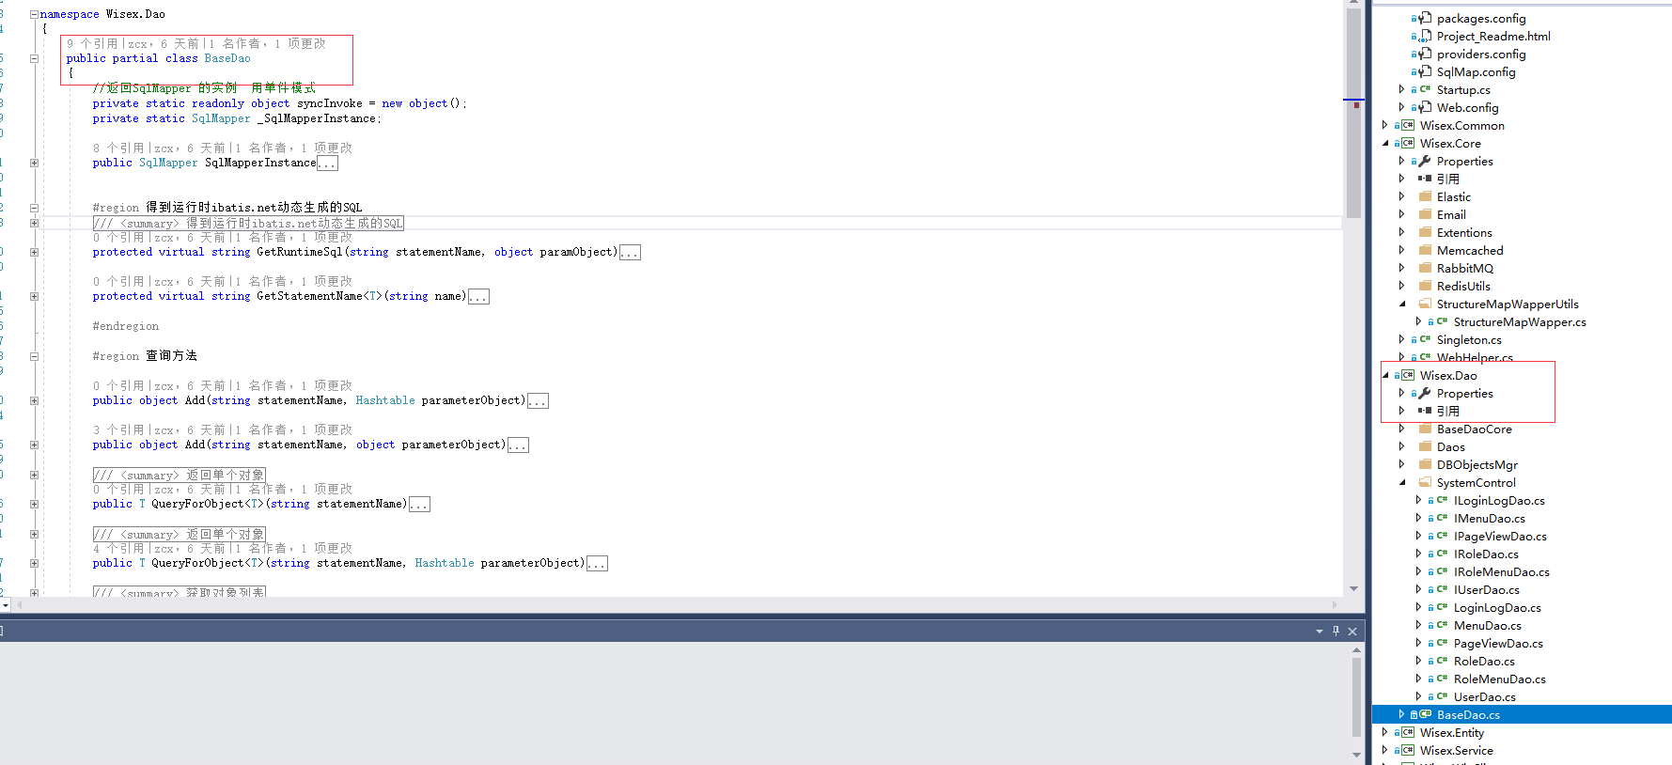The width and height of the screenshot is (1672, 765).
Task: Expand the Daos folder node
Action: [1401, 446]
